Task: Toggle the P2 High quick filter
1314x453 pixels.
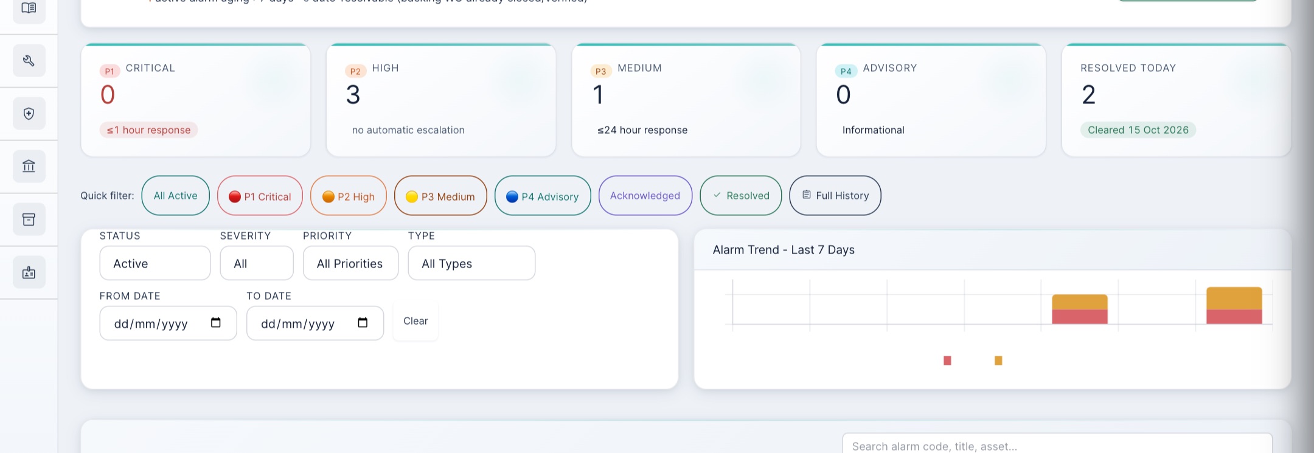Action: (x=349, y=196)
